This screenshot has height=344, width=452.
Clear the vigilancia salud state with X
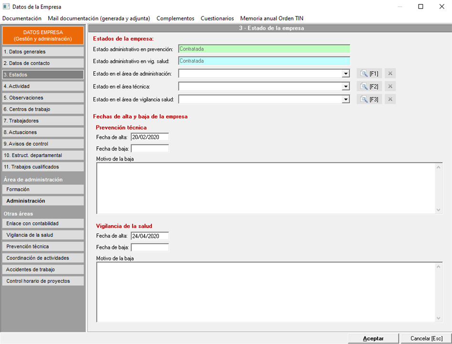point(390,99)
